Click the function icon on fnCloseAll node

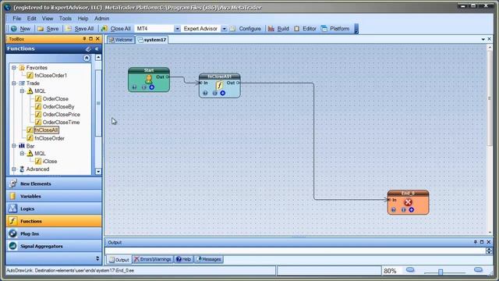point(219,85)
